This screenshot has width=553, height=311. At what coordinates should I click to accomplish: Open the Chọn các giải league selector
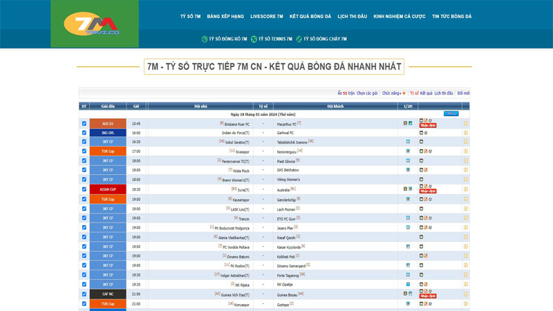(367, 93)
